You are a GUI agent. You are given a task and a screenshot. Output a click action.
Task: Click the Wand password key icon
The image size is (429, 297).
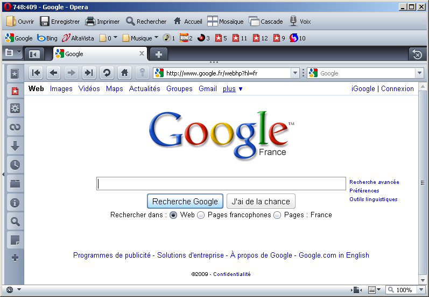(x=142, y=73)
